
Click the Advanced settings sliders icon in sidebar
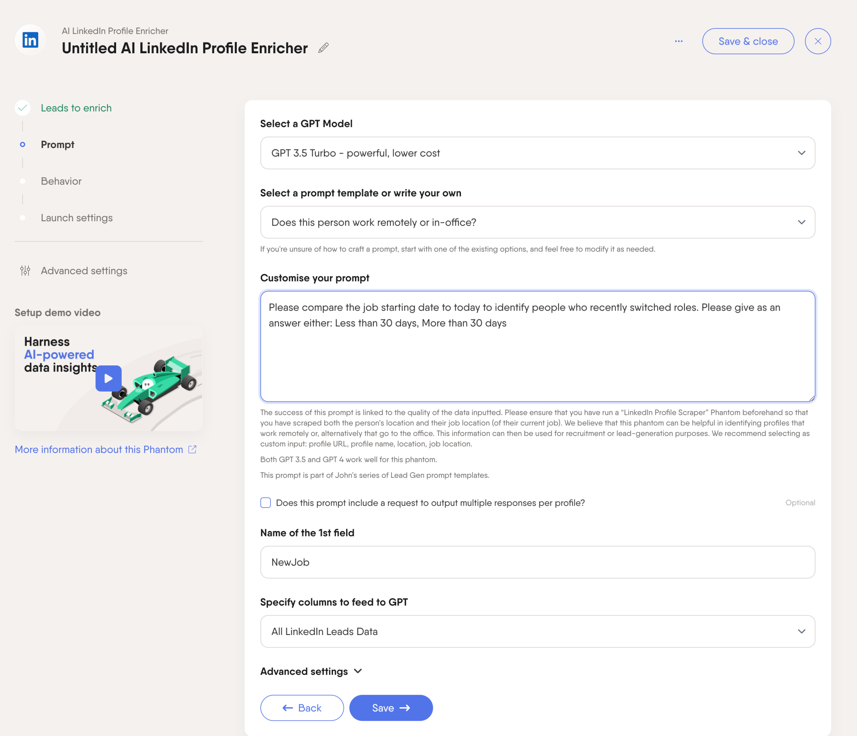coord(25,271)
